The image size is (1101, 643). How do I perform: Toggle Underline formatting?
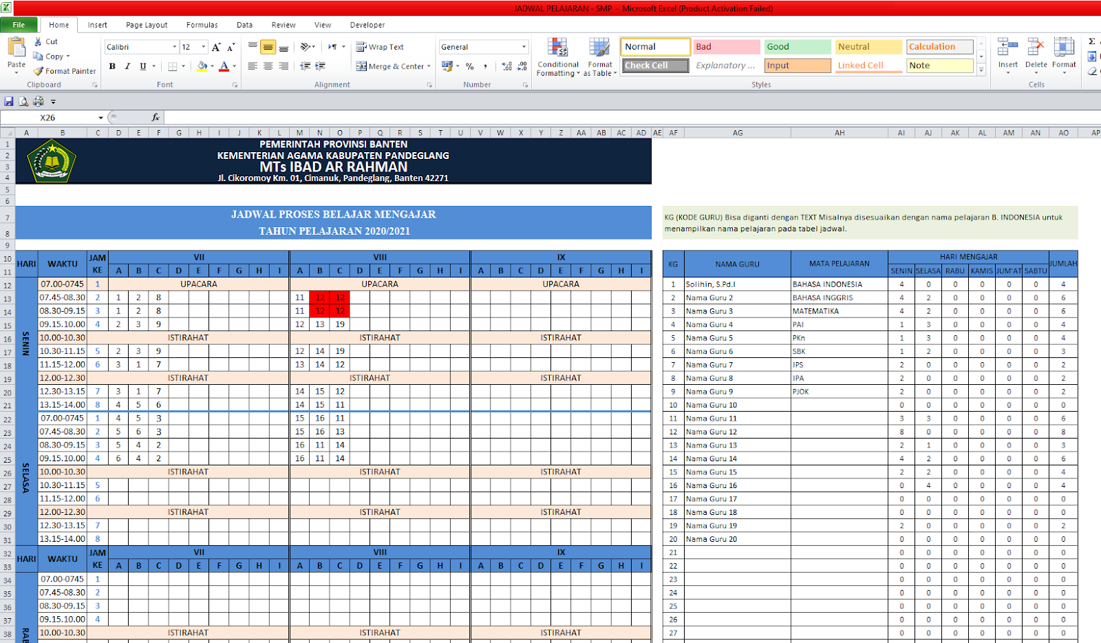(143, 66)
